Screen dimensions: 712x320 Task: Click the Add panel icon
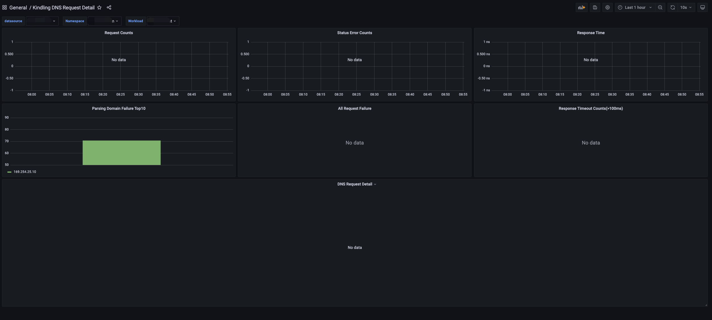pos(581,7)
